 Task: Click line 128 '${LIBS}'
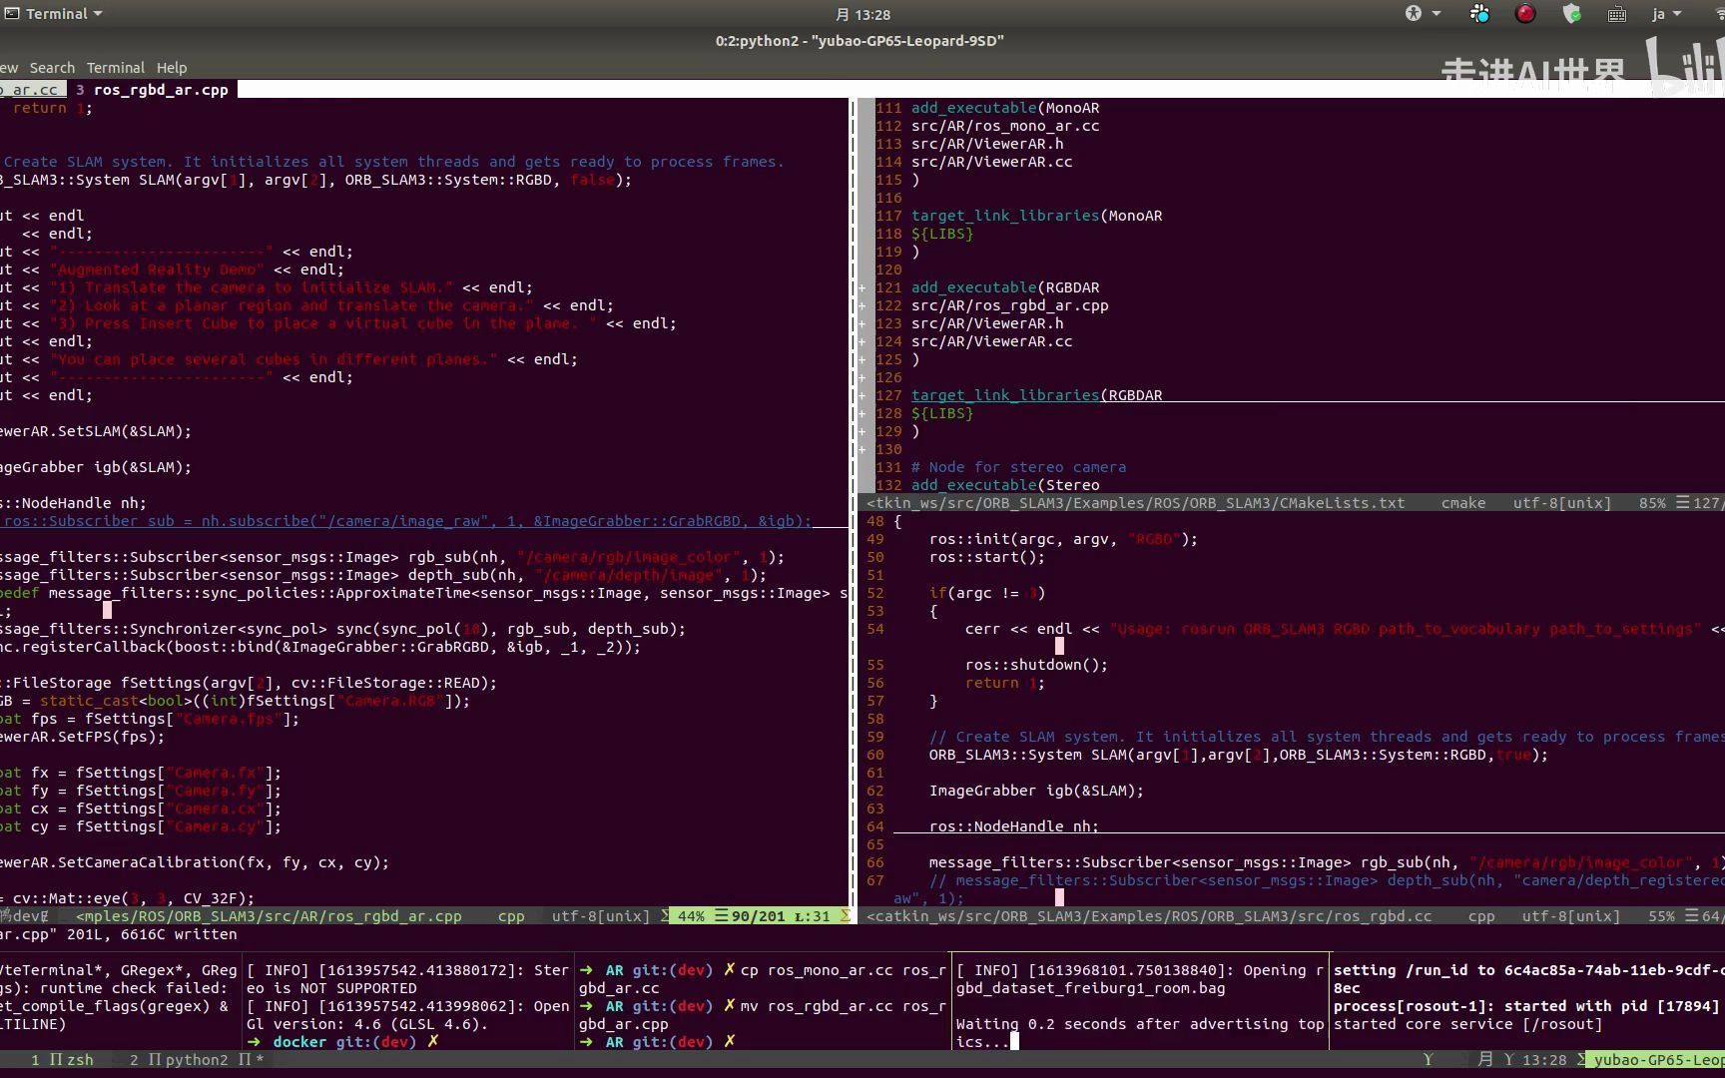point(941,413)
